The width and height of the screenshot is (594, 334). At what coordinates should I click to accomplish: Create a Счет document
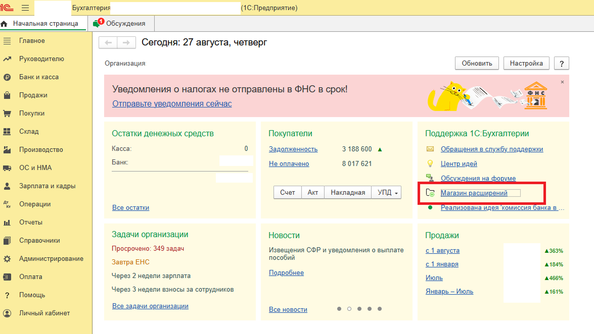(288, 193)
